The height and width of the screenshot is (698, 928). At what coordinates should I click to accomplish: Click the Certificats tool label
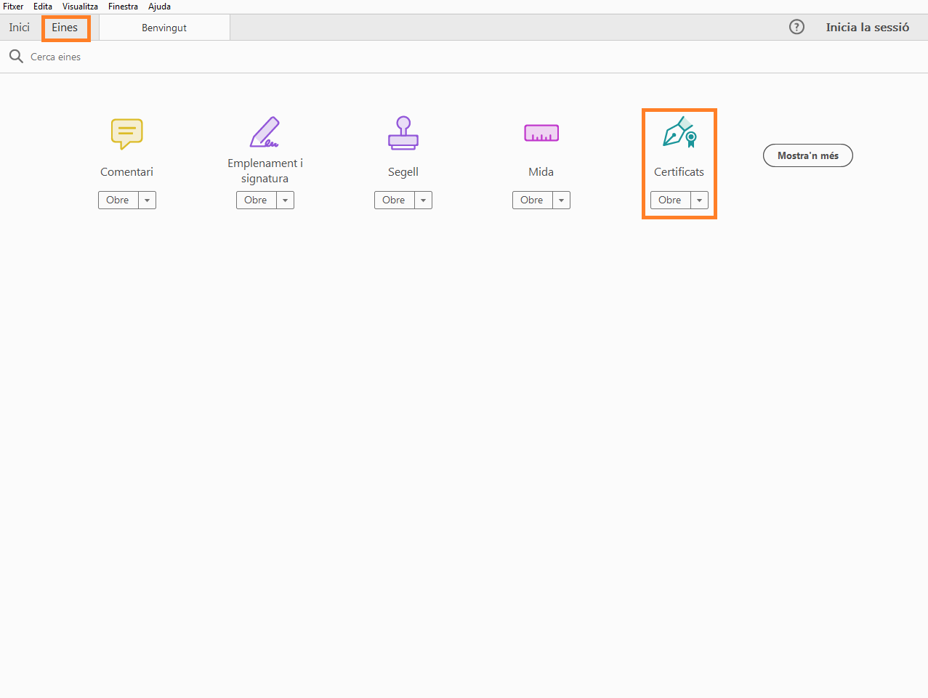coord(679,172)
